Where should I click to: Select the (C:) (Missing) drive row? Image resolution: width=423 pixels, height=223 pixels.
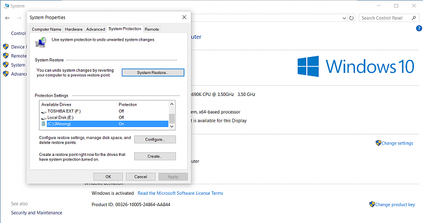(x=104, y=124)
